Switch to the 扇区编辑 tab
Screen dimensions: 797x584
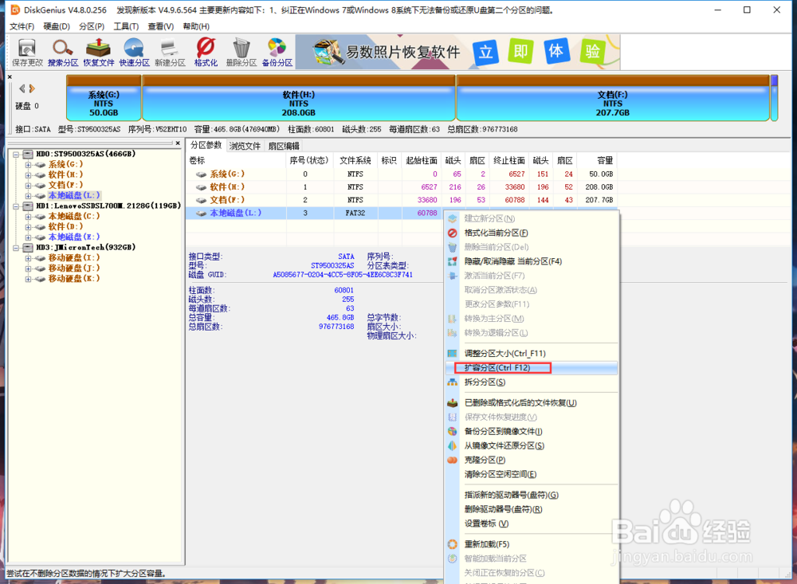284,146
